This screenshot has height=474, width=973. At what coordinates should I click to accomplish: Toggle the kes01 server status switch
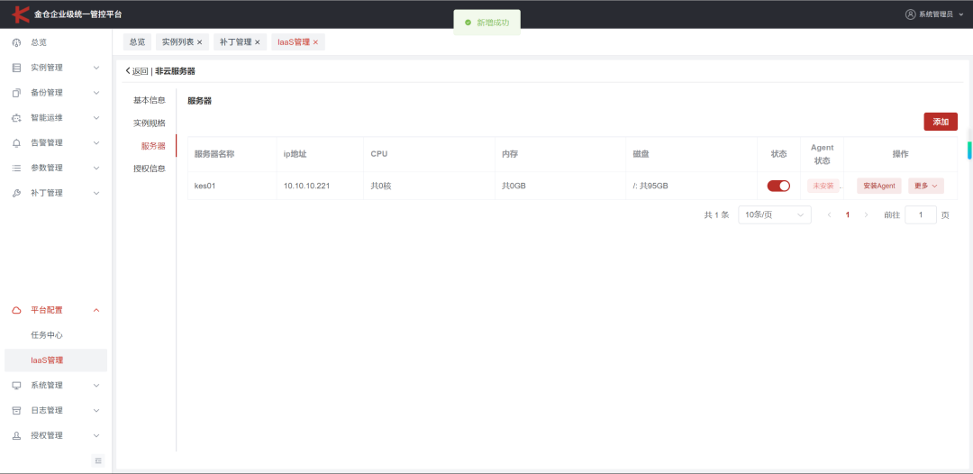(x=778, y=186)
